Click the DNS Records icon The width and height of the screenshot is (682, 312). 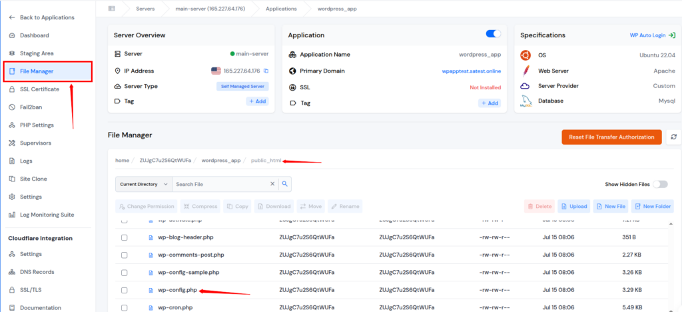tap(12, 272)
